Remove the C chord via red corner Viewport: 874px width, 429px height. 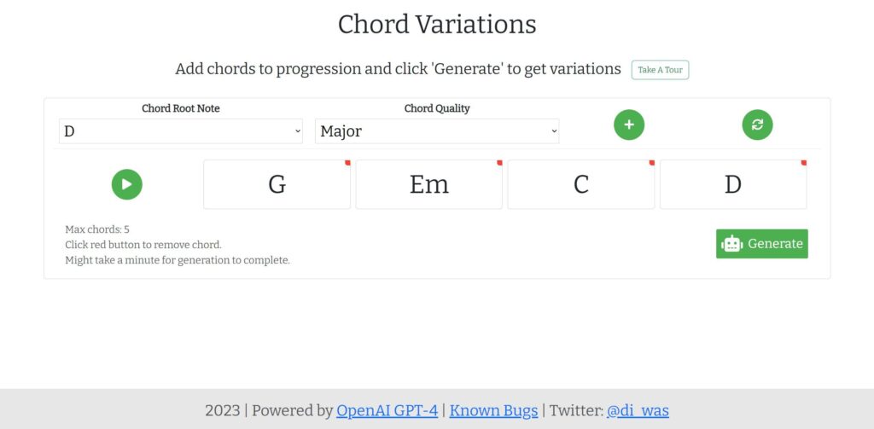point(651,162)
